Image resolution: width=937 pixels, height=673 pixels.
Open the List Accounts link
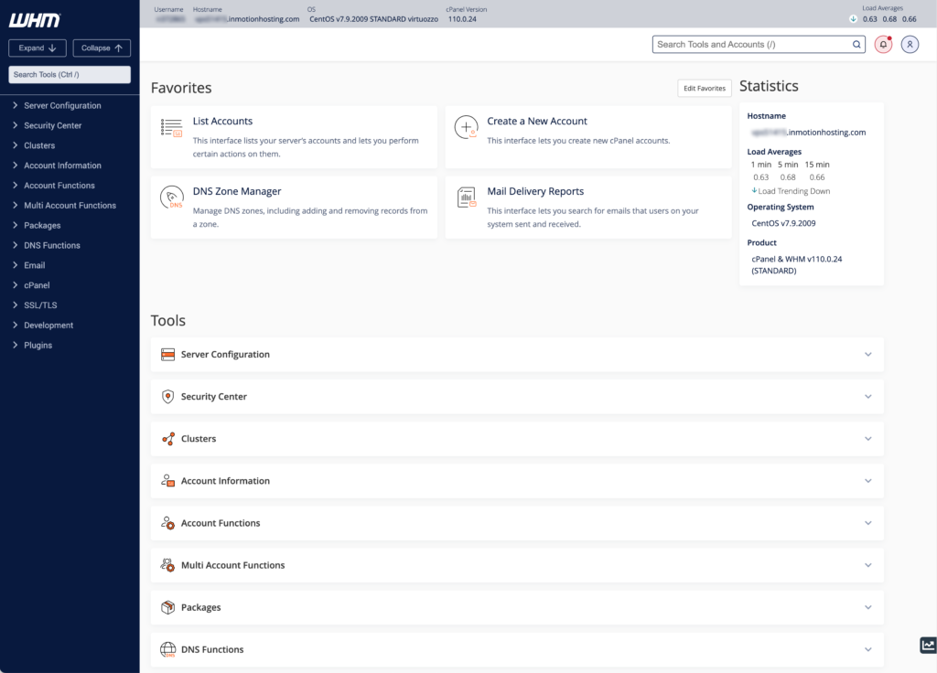tap(222, 122)
